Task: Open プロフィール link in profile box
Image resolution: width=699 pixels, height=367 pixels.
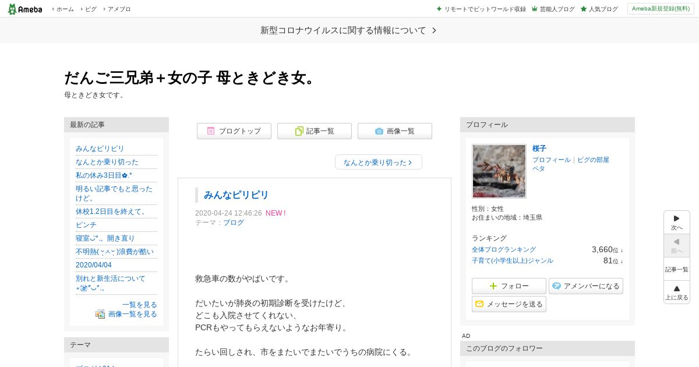Action: coord(552,160)
